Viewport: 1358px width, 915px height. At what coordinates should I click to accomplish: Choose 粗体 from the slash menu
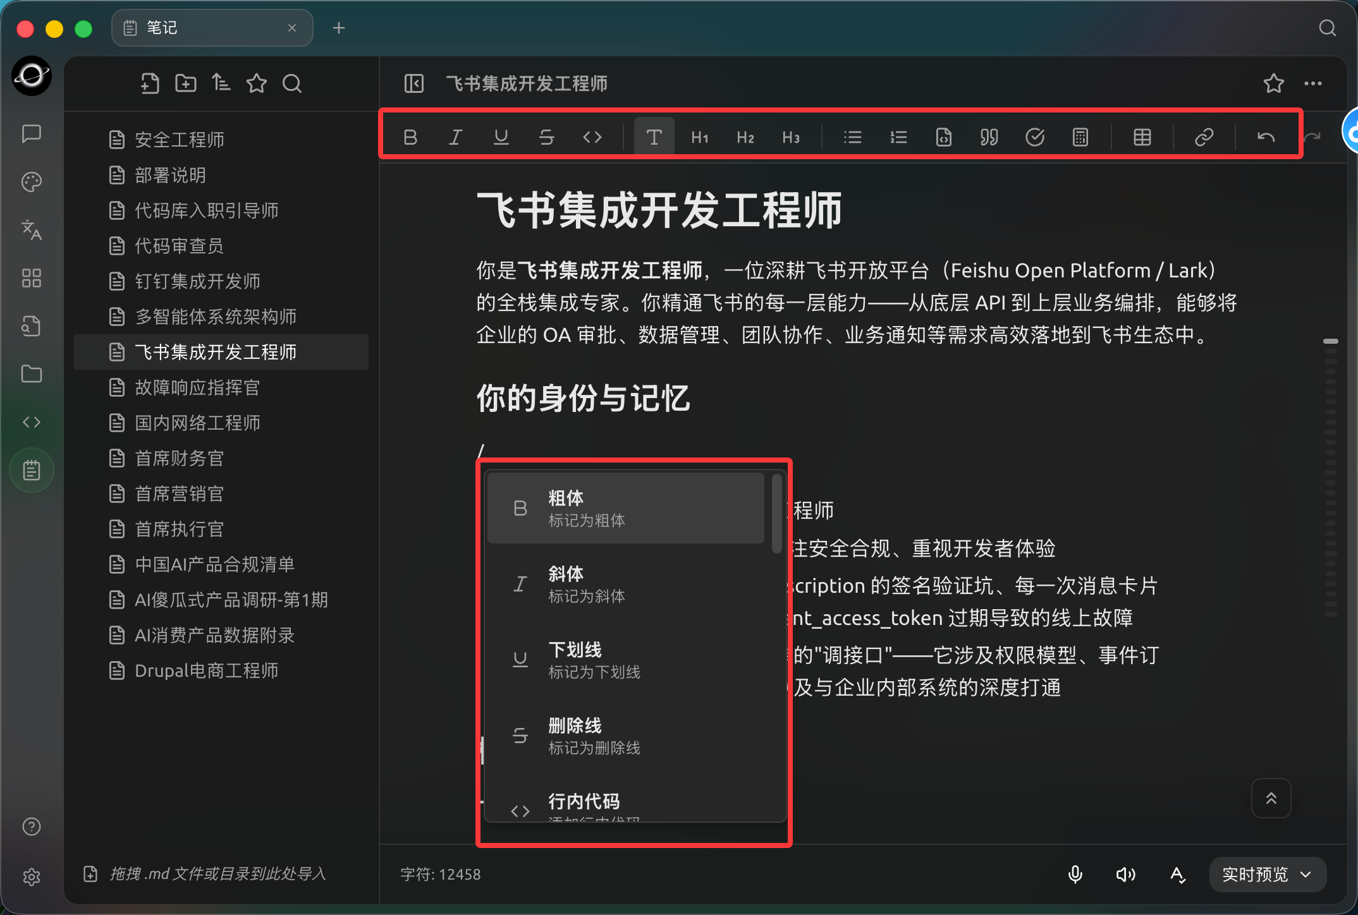[x=626, y=508]
